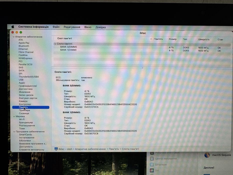Collapse the Слоти пам'яті table group
Screen dimensions: 233x175
click(x=55, y=44)
